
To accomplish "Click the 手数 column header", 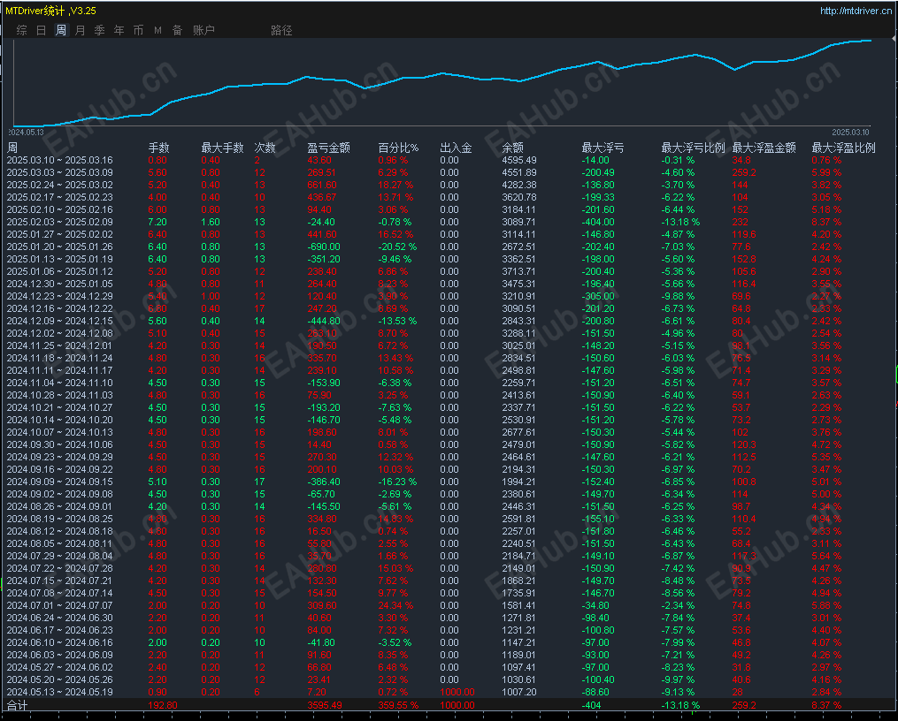I will [158, 148].
